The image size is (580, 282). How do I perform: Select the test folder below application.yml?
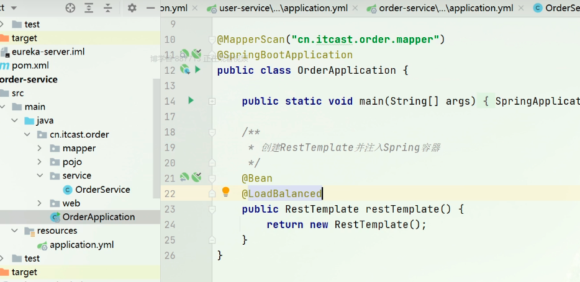click(25, 258)
